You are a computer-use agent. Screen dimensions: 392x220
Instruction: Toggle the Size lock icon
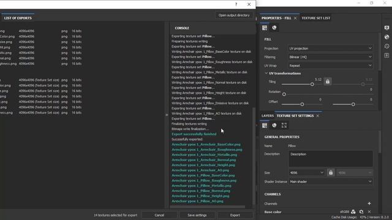331,172
